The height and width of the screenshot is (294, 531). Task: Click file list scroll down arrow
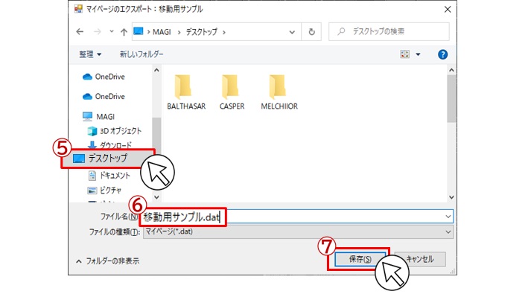(x=451, y=197)
